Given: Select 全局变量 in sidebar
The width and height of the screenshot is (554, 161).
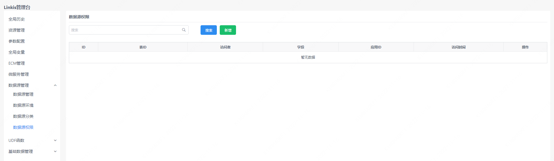Looking at the screenshot, I should (x=17, y=52).
